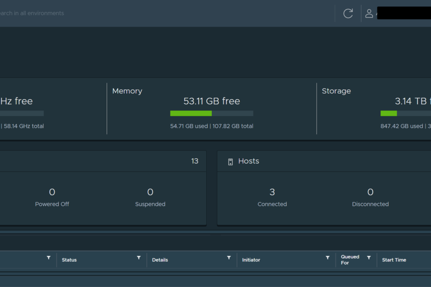Image resolution: width=431 pixels, height=287 pixels.
Task: Sort by Status column header
Action: (x=69, y=260)
